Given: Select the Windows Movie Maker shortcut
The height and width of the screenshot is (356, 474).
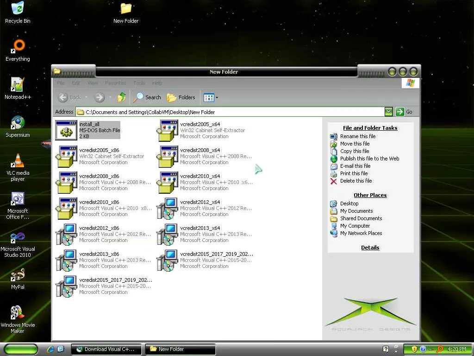Looking at the screenshot, I should (18, 319).
